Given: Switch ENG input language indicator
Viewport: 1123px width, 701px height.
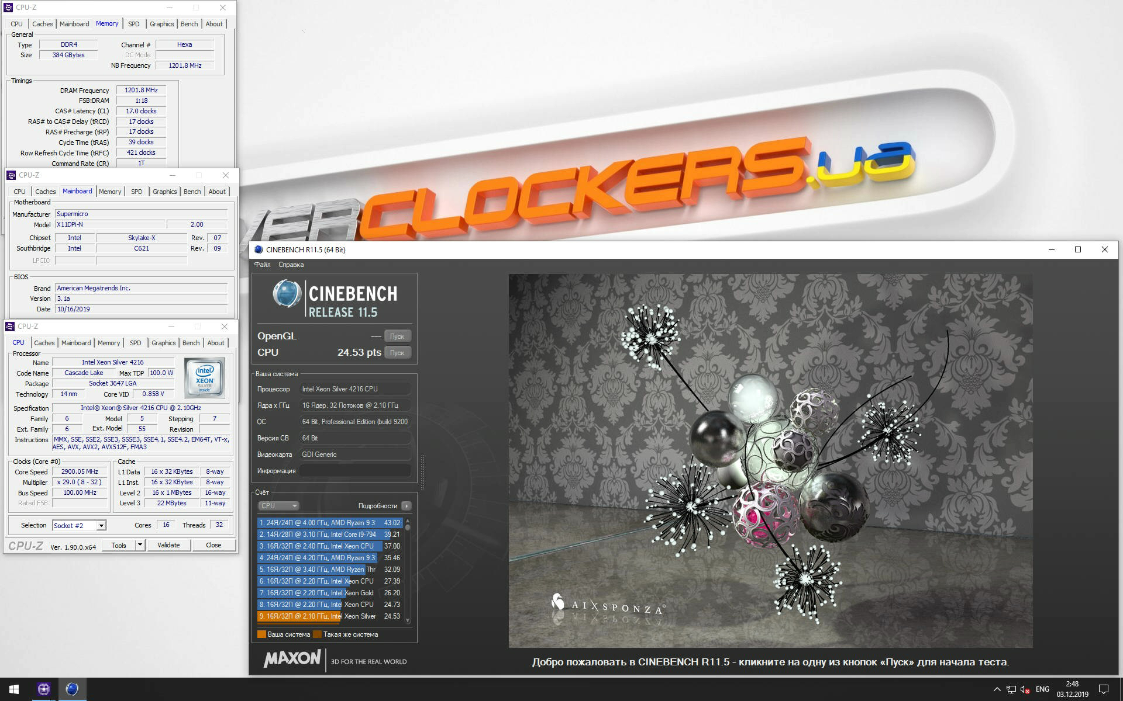Looking at the screenshot, I should click(1042, 689).
